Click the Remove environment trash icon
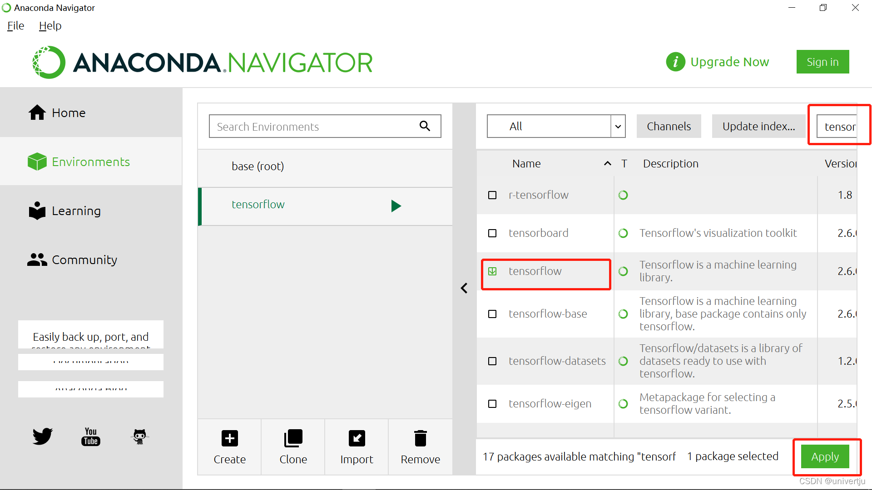Viewport: 872px width, 490px height. 420,438
